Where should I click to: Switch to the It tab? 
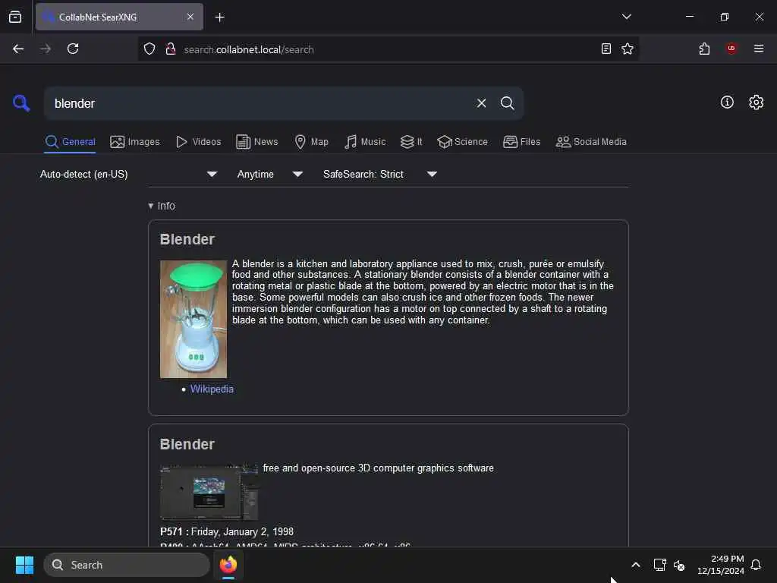(411, 142)
